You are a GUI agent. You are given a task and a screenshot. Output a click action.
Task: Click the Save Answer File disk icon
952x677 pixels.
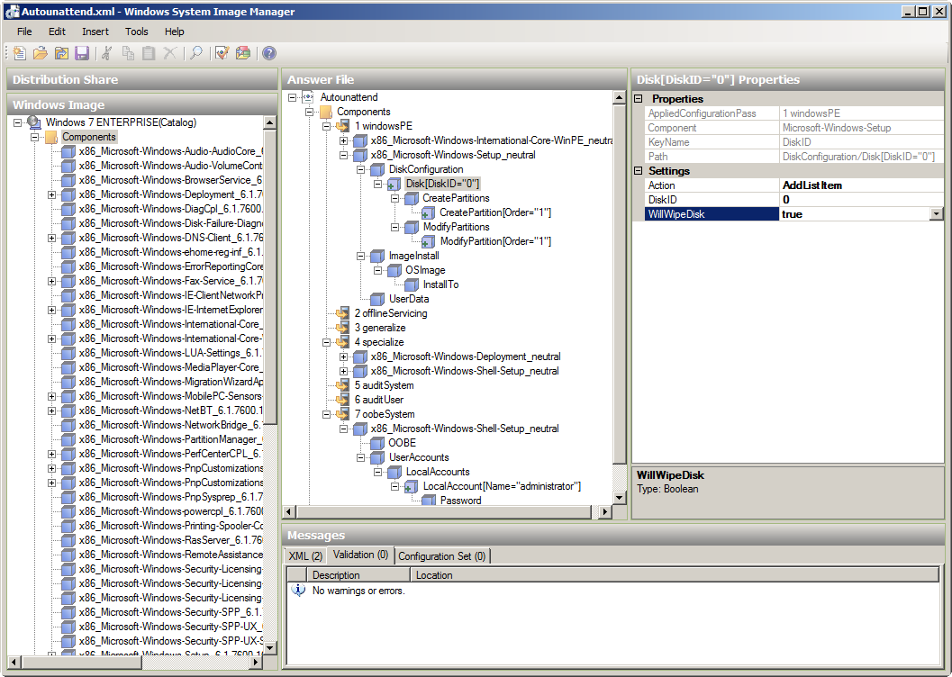pyautogui.click(x=82, y=53)
